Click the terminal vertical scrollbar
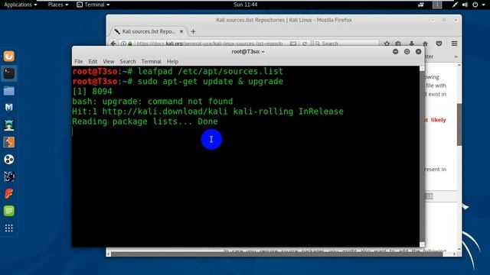 pos(422,157)
